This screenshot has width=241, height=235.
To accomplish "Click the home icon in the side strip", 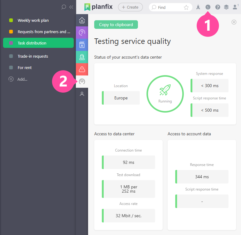I will pos(82,21).
